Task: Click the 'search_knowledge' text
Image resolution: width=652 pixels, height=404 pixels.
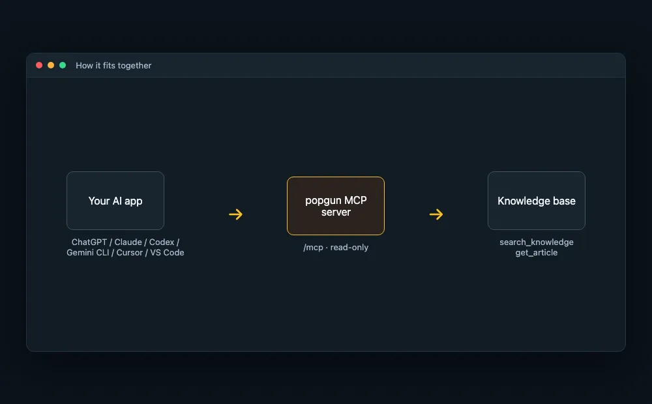Action: click(537, 242)
